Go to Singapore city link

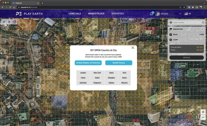coord(97,83)
